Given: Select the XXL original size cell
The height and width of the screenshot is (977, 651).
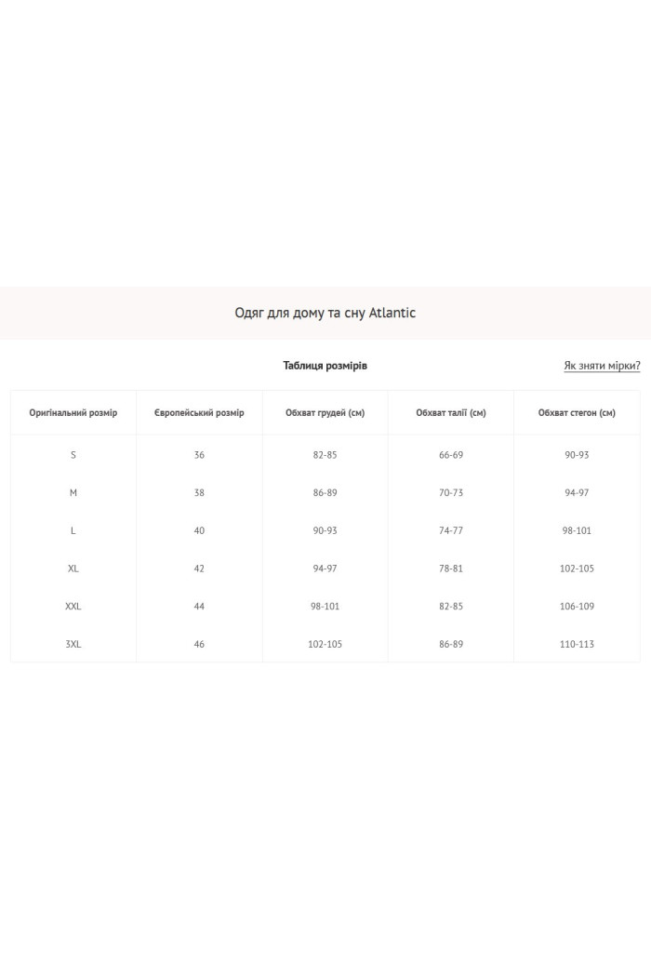Looking at the screenshot, I should pyautogui.click(x=73, y=607).
